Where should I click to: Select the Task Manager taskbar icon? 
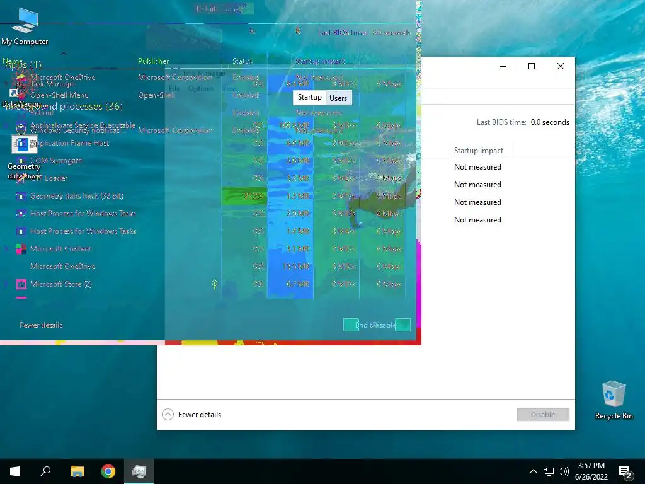pyautogui.click(x=139, y=471)
